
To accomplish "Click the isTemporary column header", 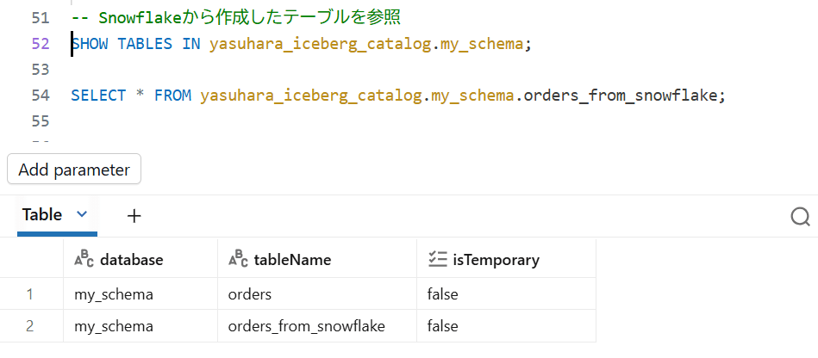I will [495, 259].
